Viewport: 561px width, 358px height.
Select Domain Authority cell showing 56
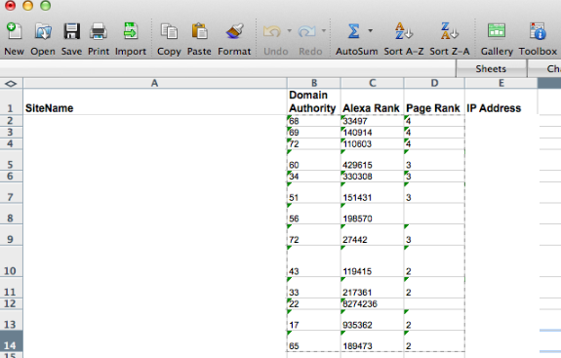[x=314, y=214]
